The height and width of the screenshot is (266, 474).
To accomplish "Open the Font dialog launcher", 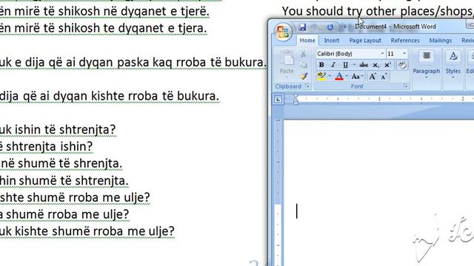I will [x=406, y=86].
